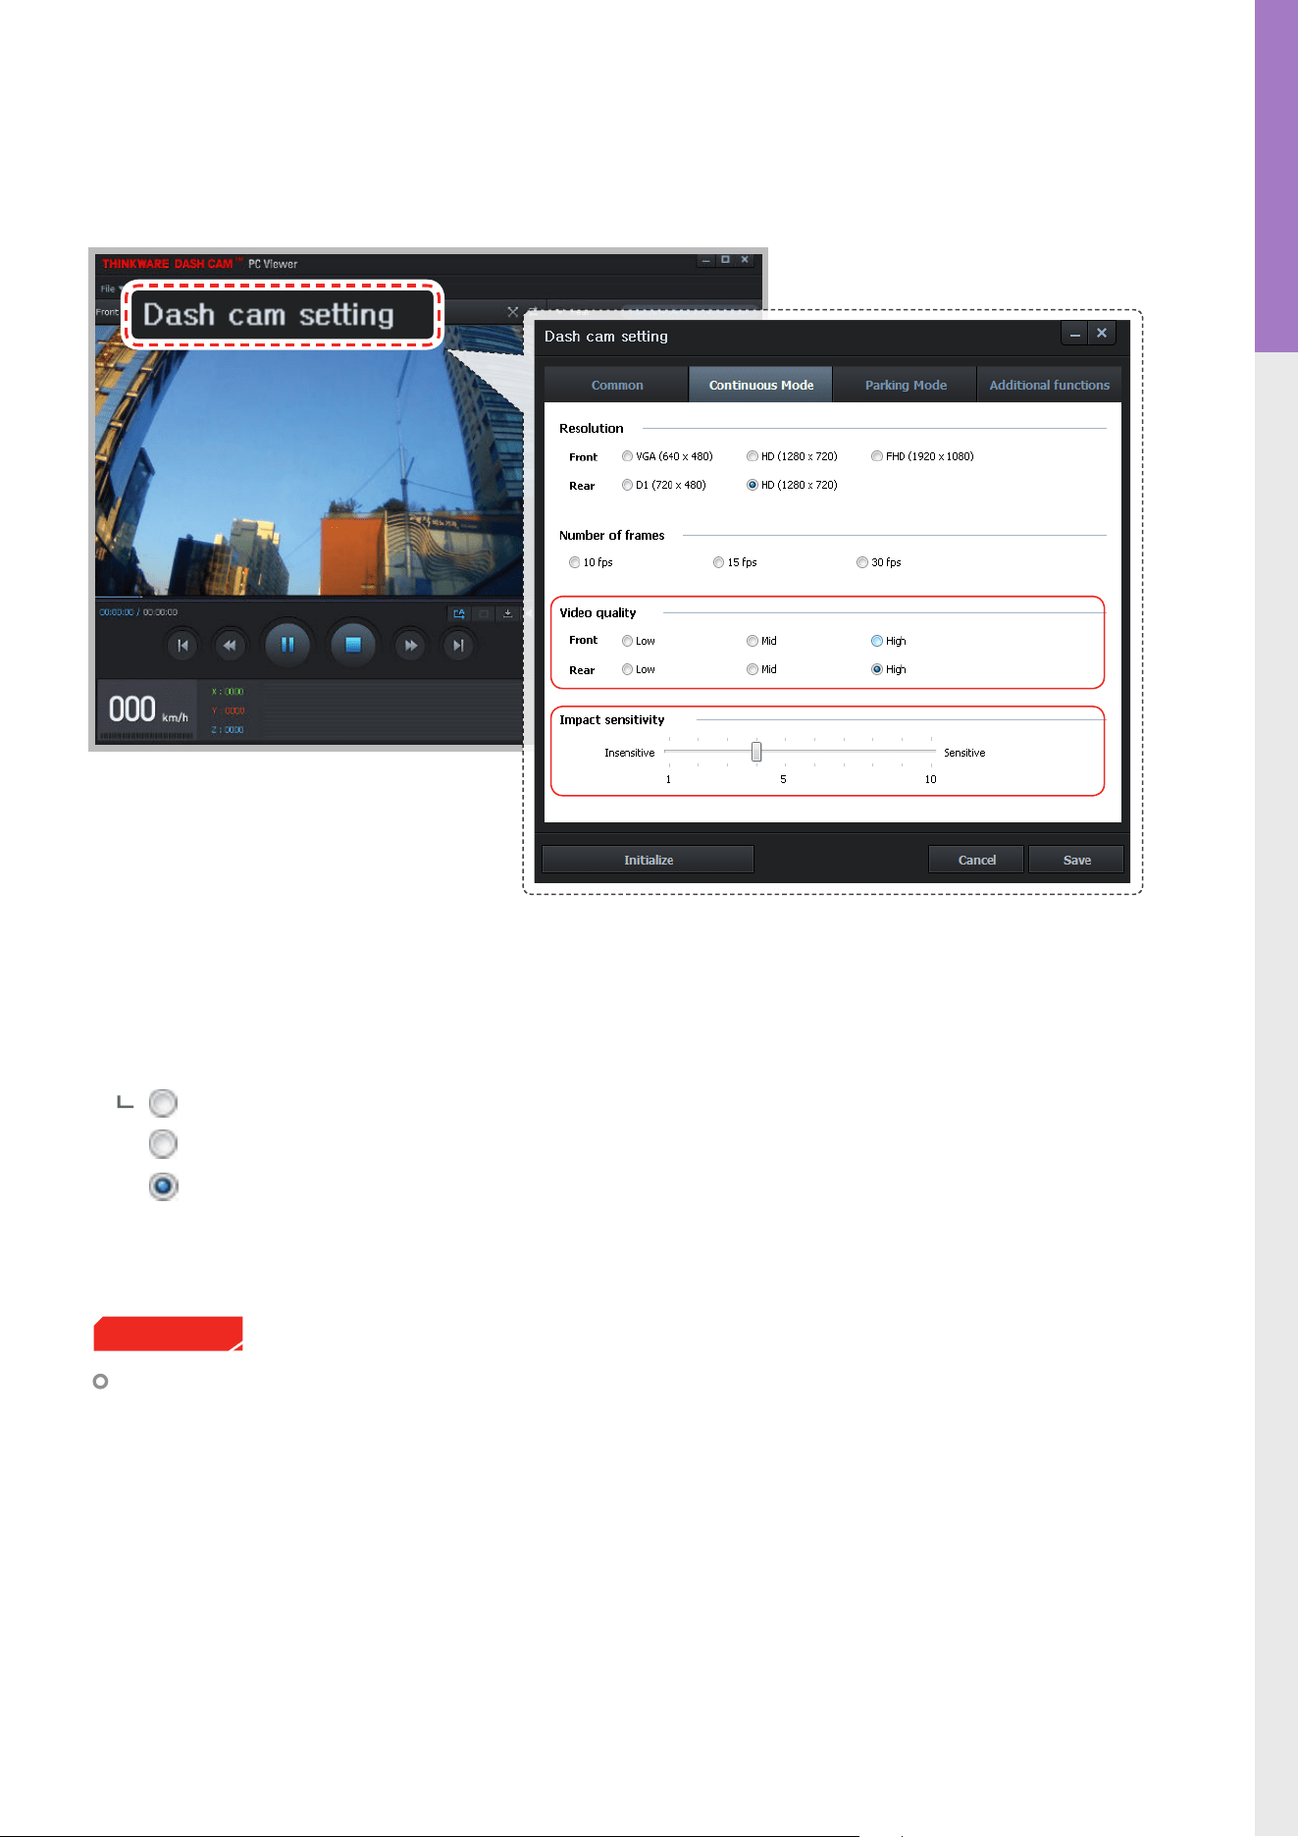Image resolution: width=1299 pixels, height=1837 pixels.
Task: Save the dash cam settings
Action: click(x=1076, y=860)
